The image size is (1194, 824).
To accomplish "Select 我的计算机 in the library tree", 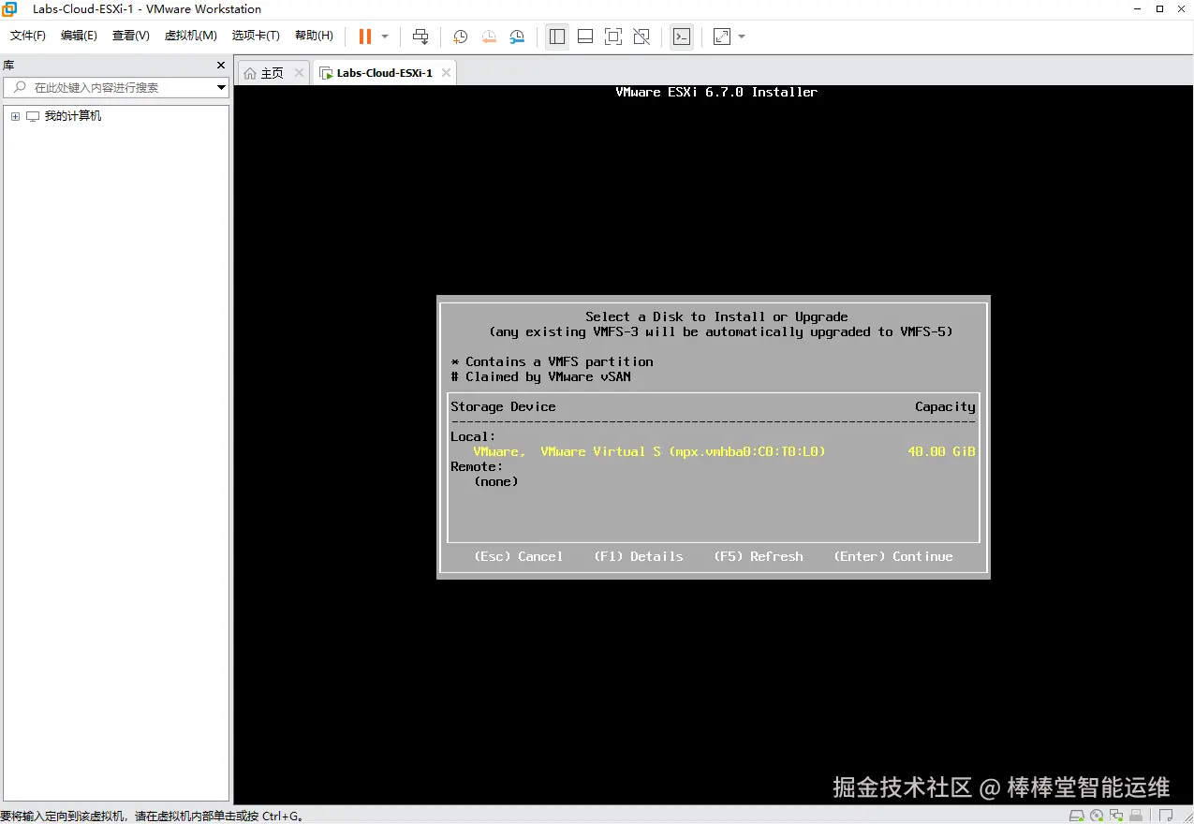I will pyautogui.click(x=73, y=116).
